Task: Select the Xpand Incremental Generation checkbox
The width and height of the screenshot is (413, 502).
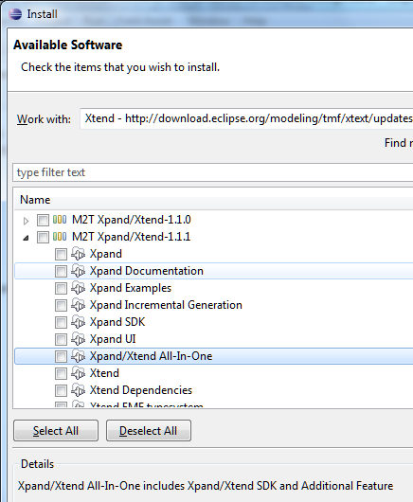Action: pyautogui.click(x=61, y=305)
